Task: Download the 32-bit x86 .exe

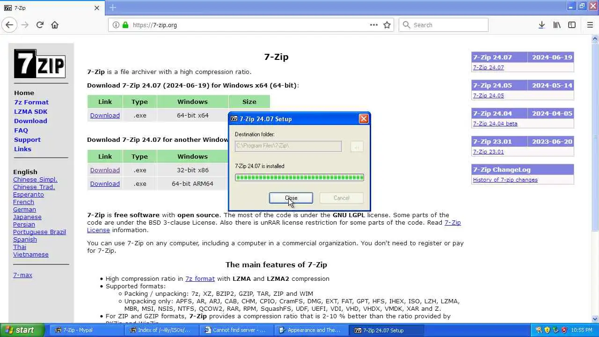Action: tap(105, 170)
